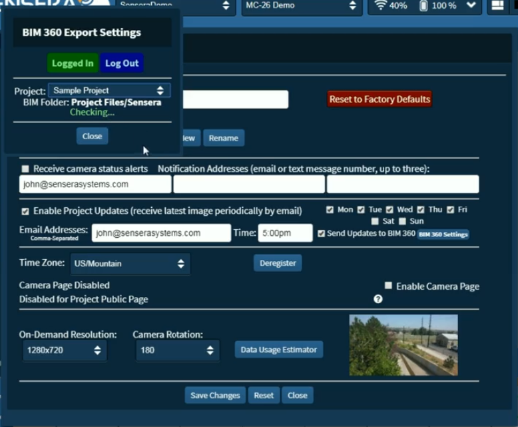The width and height of the screenshot is (518, 427).
Task: Click Disabled for Project Public Page text
Action: coord(84,299)
